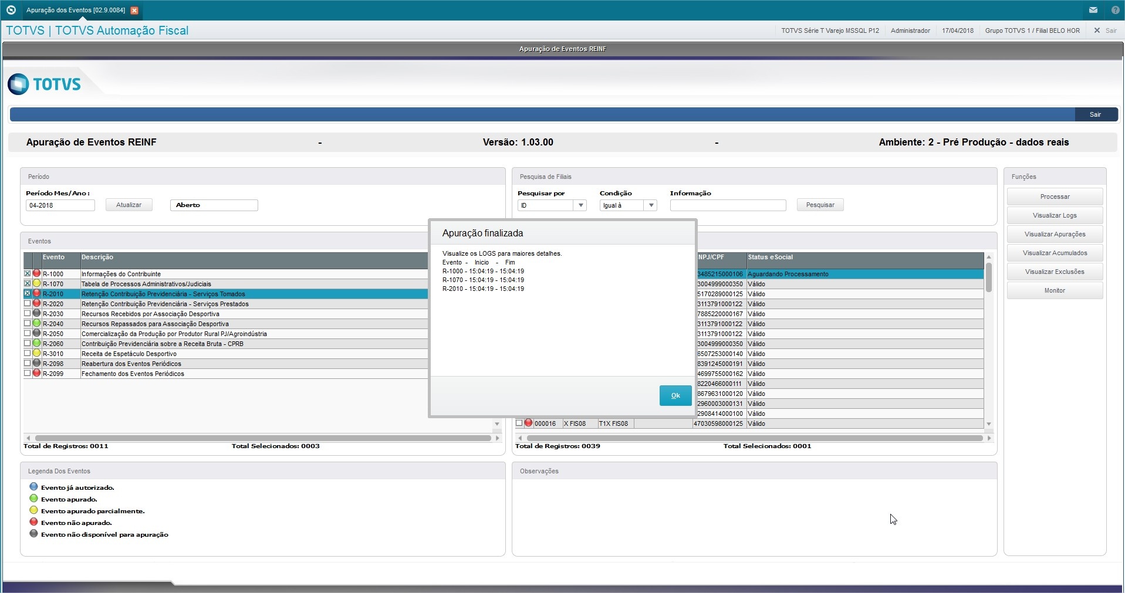Click the Processar button
This screenshot has height=593, width=1125.
[1055, 196]
